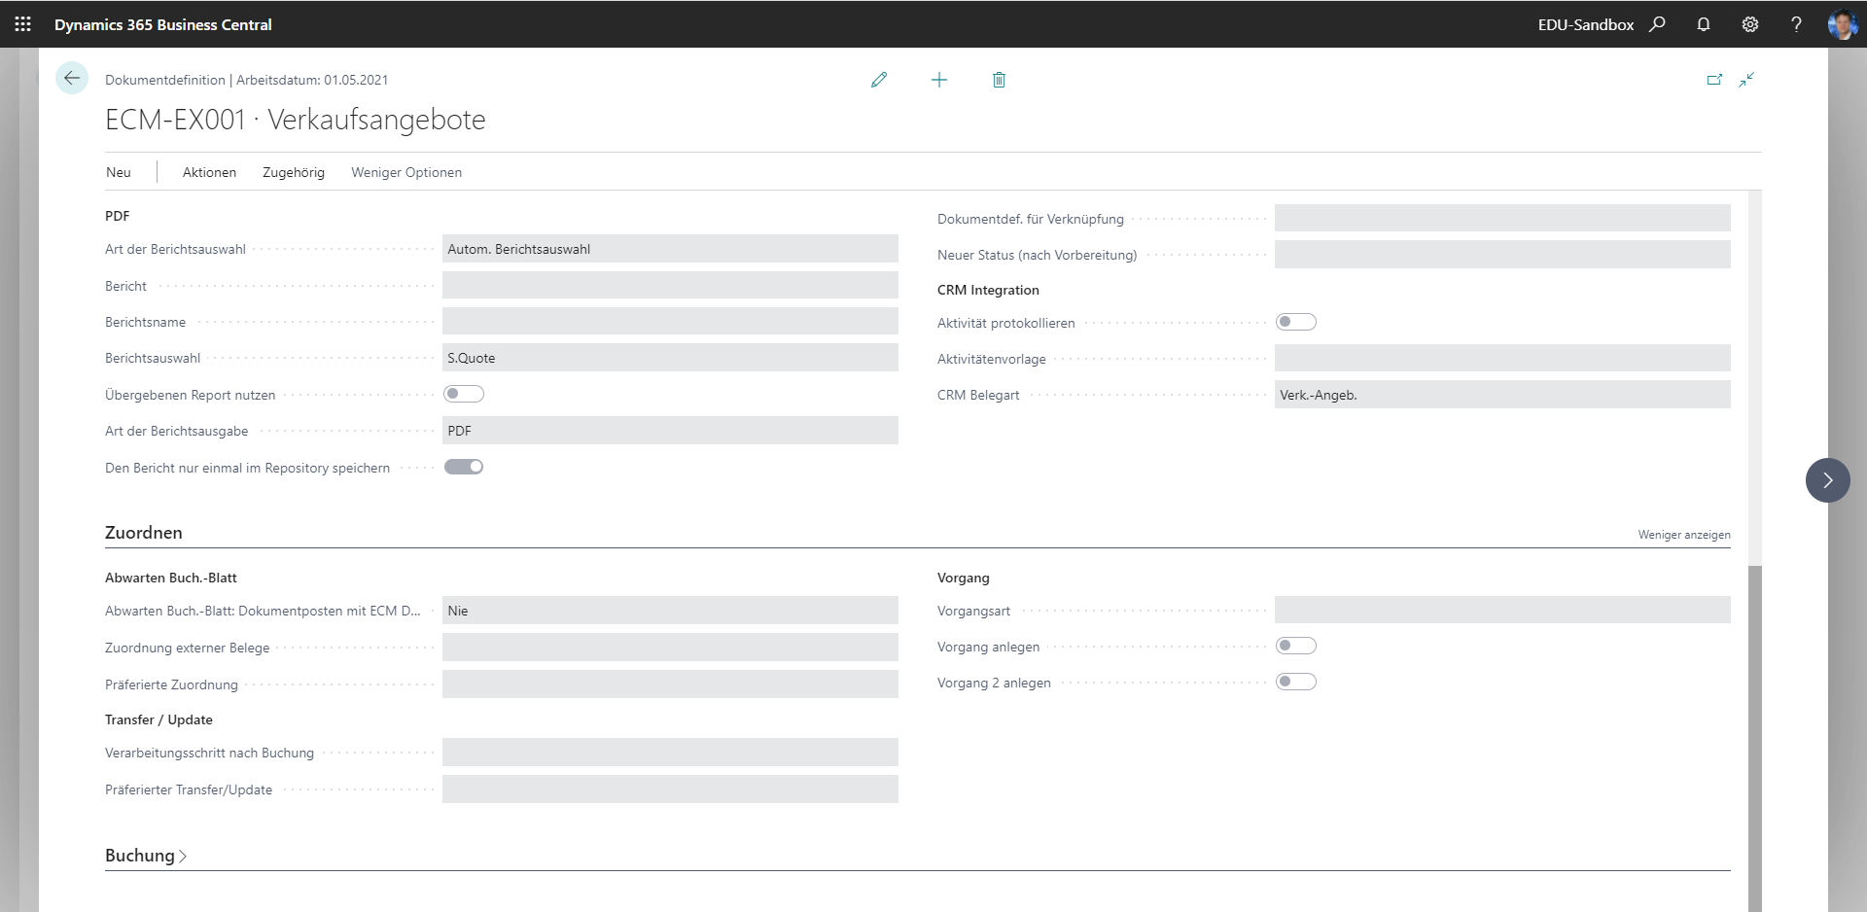Click the plus icon to create new
1867x912 pixels.
[939, 80]
